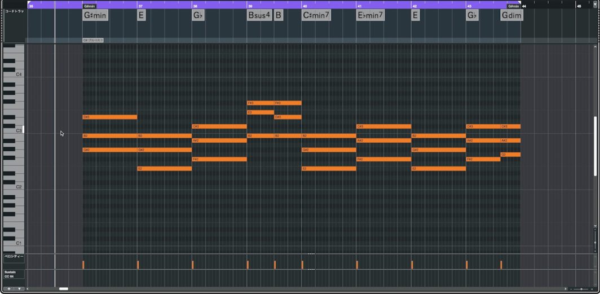Click the first velocity bar under G♯min
Viewport: 600px width, 294px height.
coord(83,265)
